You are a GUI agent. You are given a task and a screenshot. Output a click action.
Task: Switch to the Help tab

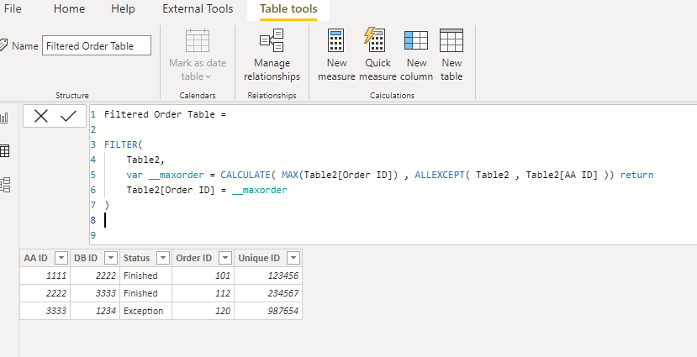pyautogui.click(x=123, y=9)
